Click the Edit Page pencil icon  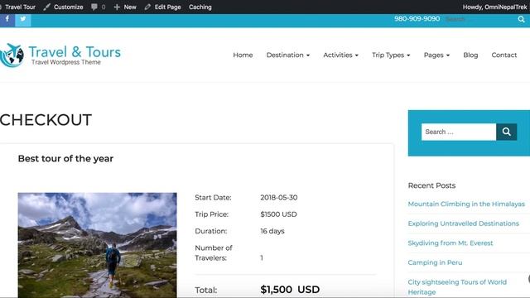click(147, 7)
